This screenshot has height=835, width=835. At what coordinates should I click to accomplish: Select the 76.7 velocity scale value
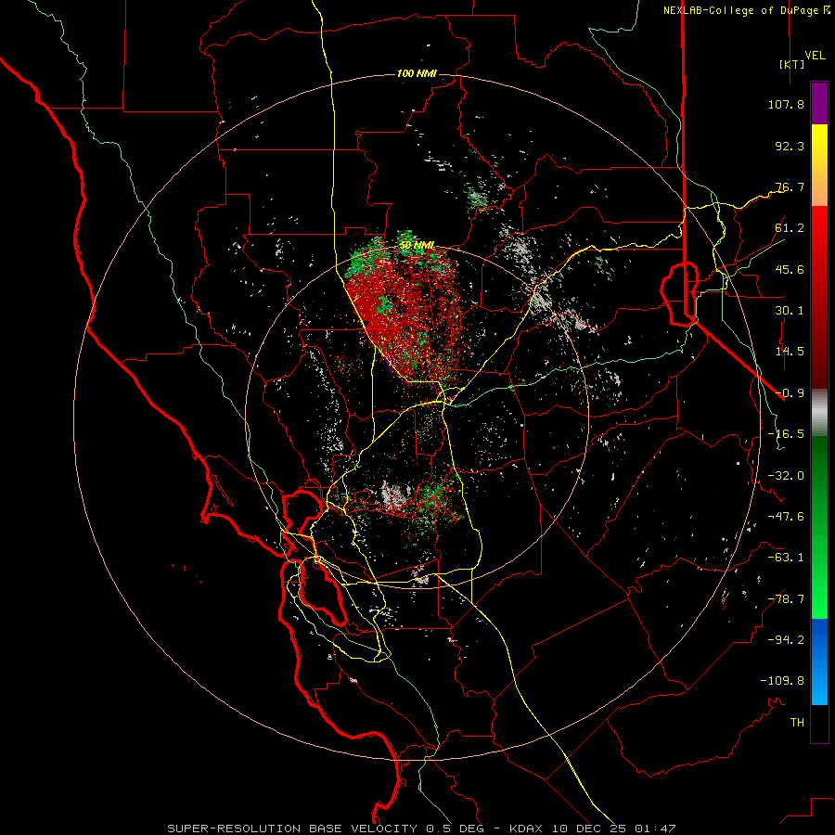(x=790, y=186)
